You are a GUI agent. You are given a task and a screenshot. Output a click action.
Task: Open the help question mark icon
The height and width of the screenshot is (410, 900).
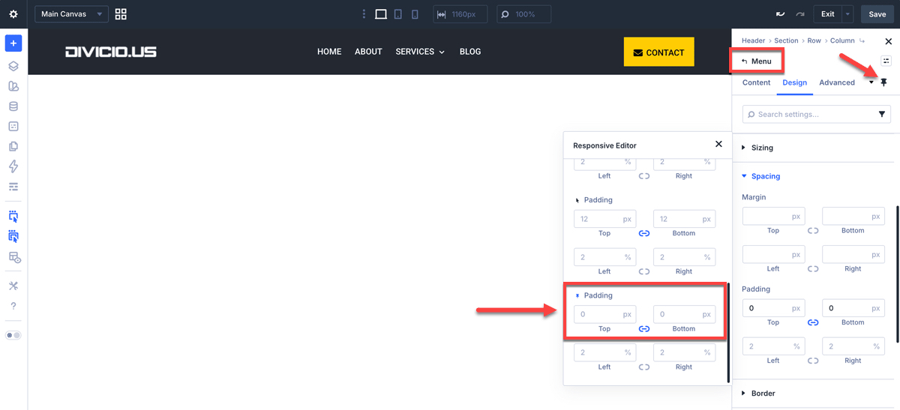tap(13, 306)
